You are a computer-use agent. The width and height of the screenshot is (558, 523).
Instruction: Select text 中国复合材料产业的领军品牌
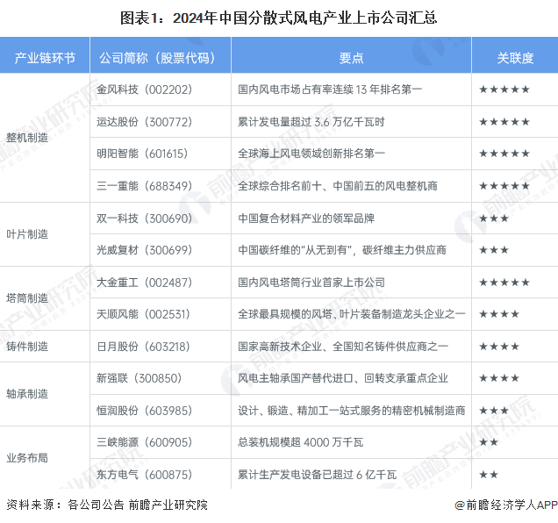pos(306,219)
